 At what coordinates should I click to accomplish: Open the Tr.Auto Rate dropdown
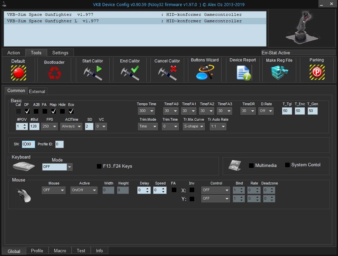click(218, 126)
